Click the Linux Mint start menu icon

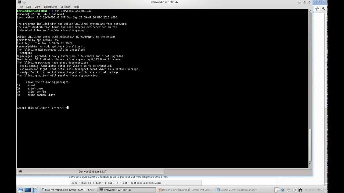[20, 190]
